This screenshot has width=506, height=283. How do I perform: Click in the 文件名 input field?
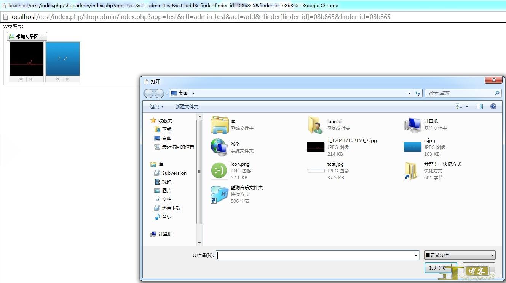(315, 255)
